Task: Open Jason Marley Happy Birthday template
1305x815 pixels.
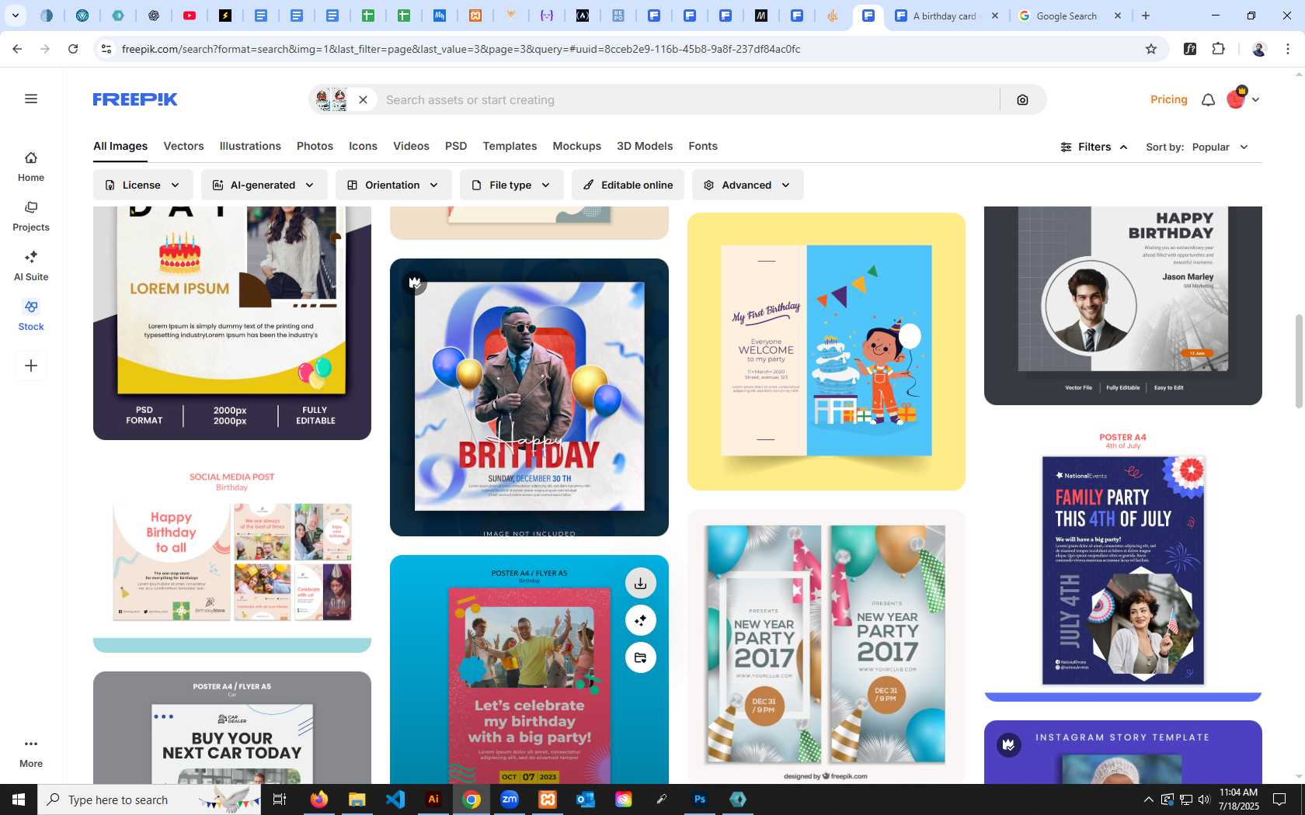Action: pos(1123,306)
